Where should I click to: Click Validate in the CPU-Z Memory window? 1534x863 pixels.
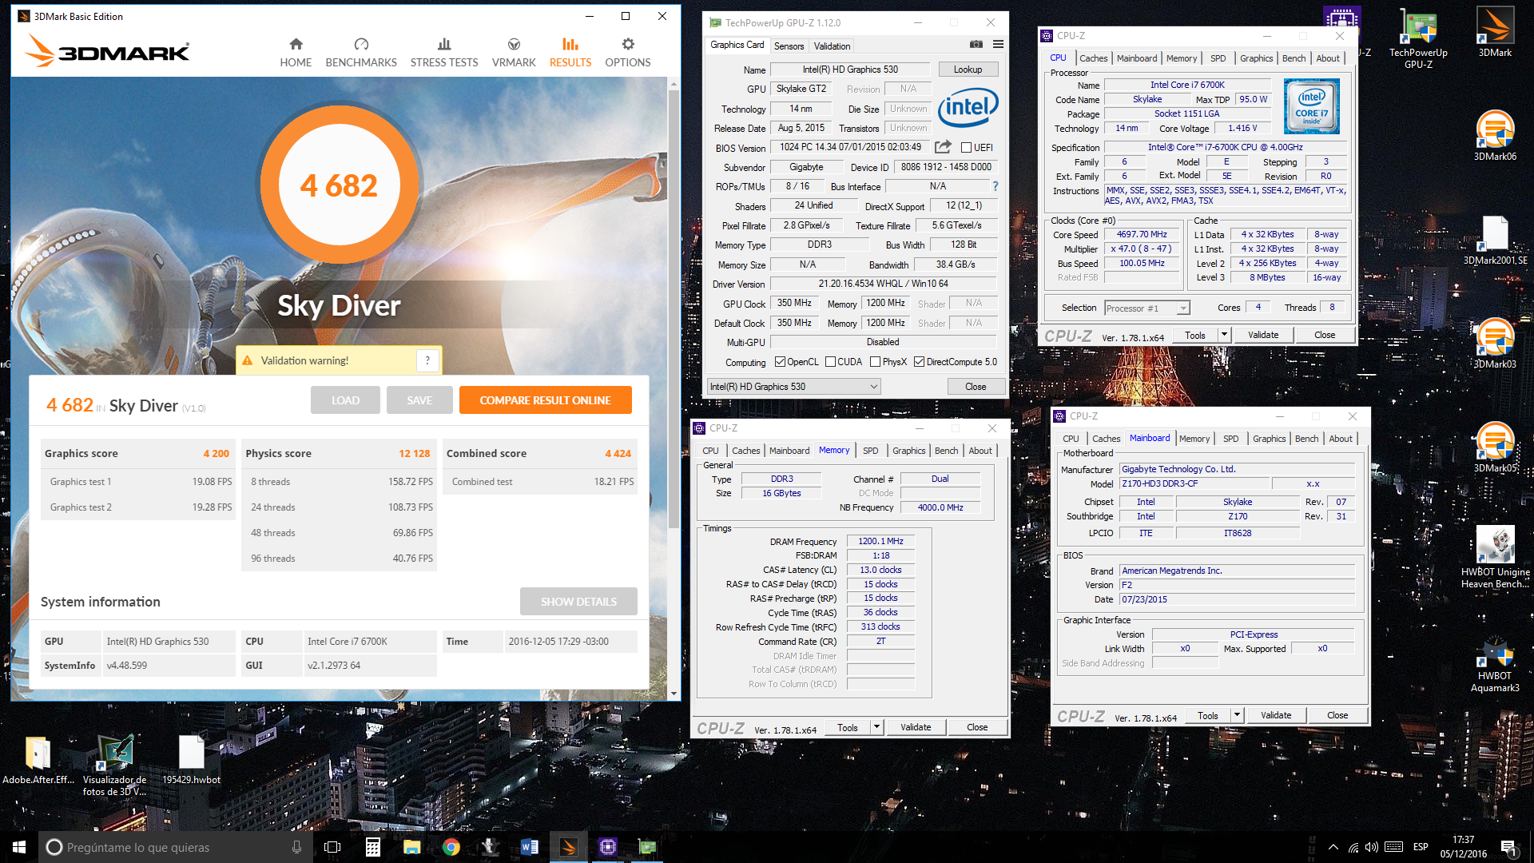pos(916,727)
